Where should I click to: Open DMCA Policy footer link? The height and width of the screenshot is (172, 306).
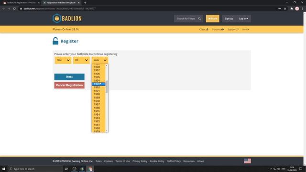[x=174, y=161]
